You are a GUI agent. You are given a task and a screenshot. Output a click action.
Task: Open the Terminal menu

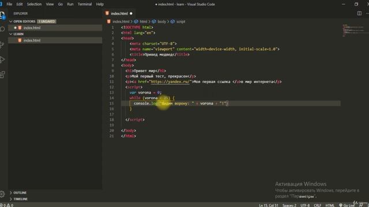coord(85,4)
